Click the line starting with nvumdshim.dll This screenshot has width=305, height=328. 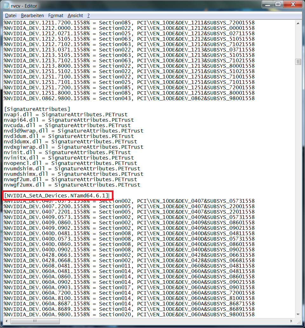click(x=72, y=168)
